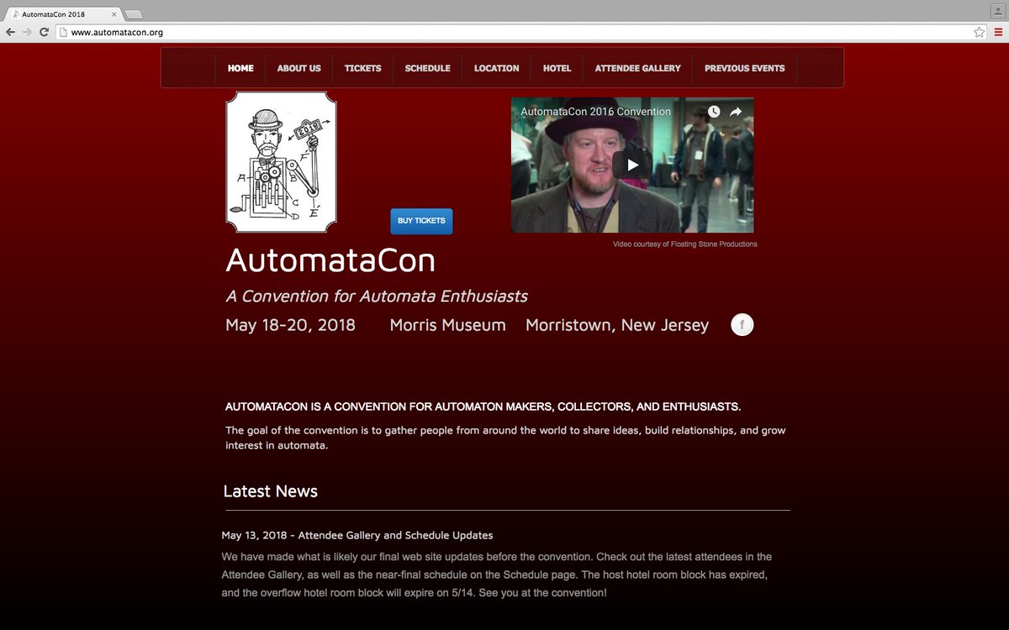Click 'A Convention for Automata Enthusiasts' tagline

coord(377,297)
